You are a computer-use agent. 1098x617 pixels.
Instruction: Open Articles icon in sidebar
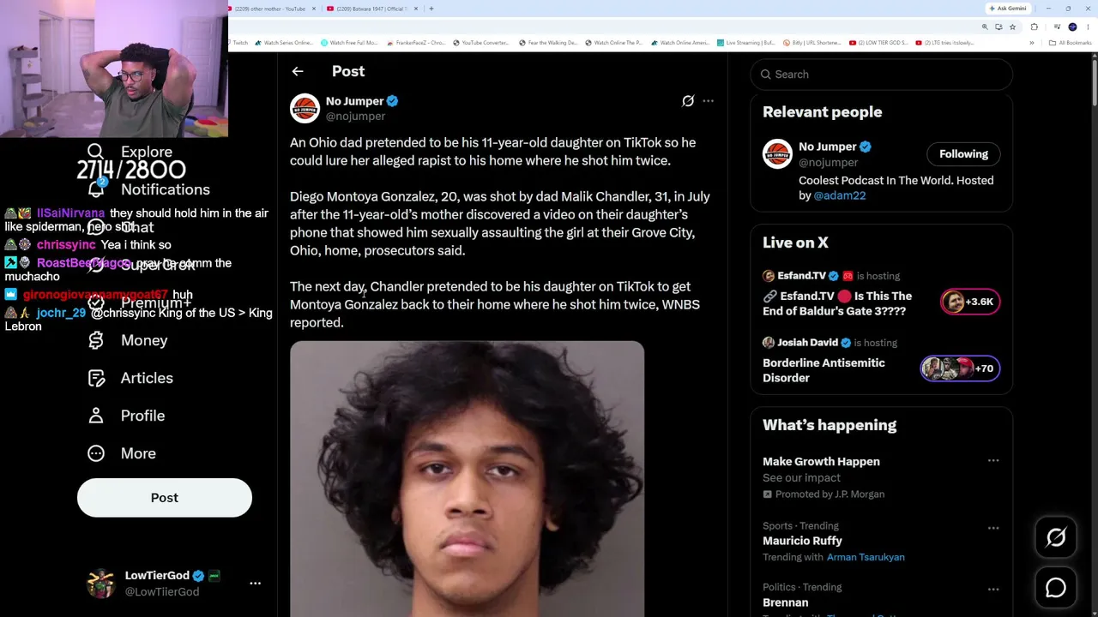[96, 378]
